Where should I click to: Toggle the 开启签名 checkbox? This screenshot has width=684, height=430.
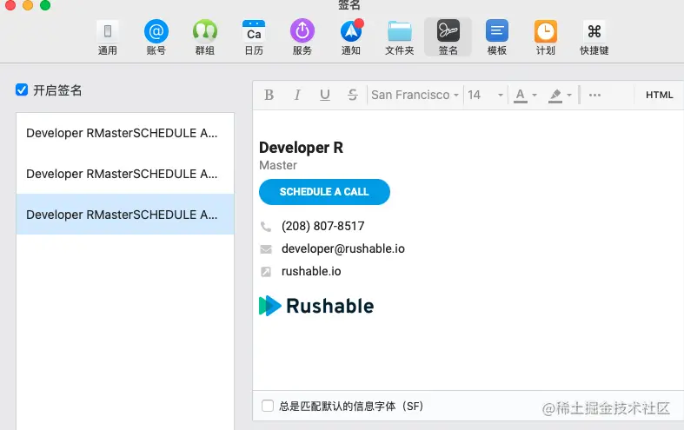tap(22, 89)
